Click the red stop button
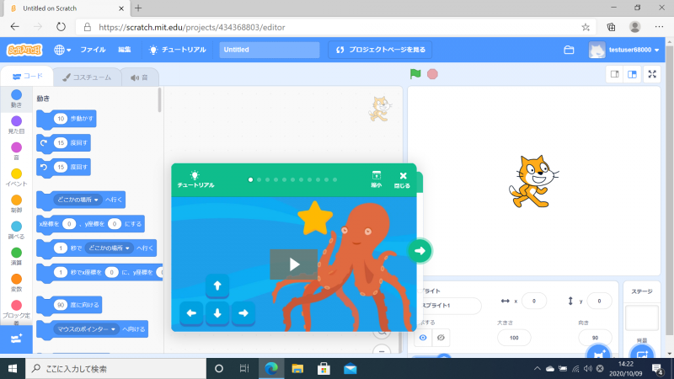Viewport: 674px width, 379px height. pos(432,74)
